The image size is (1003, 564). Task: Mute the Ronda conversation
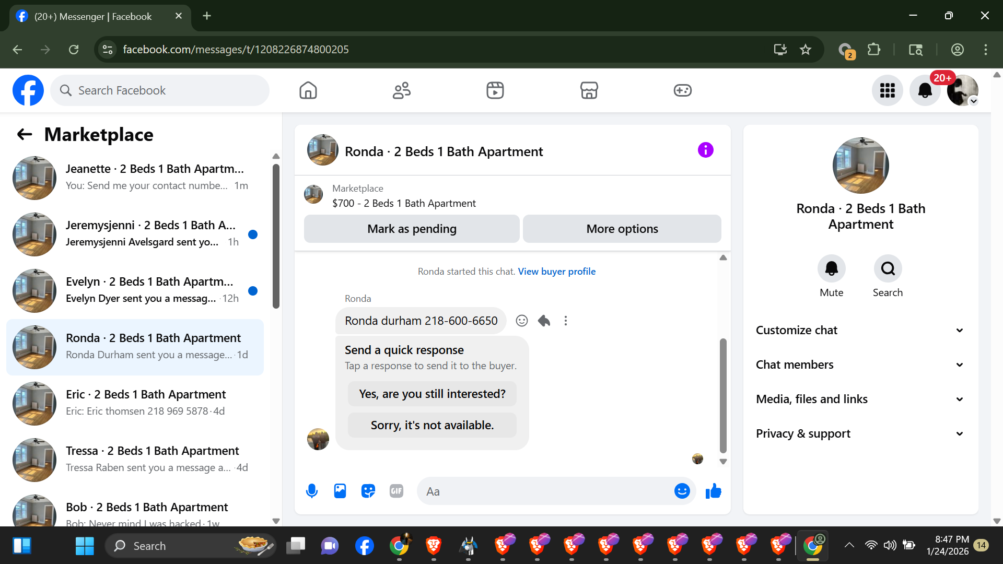point(831,269)
